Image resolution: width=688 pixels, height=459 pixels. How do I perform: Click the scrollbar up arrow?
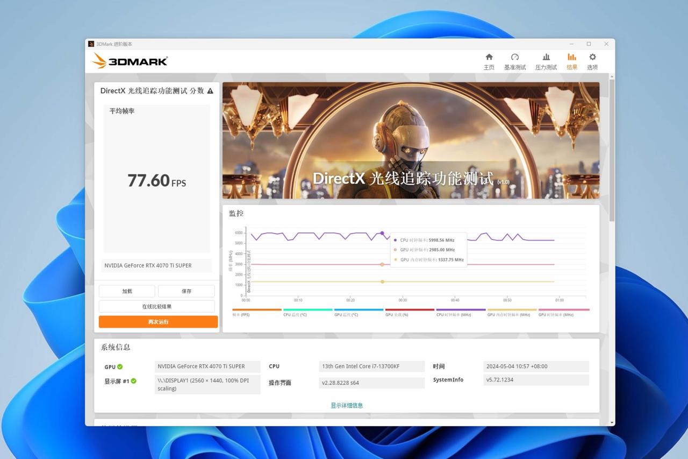tap(612, 77)
